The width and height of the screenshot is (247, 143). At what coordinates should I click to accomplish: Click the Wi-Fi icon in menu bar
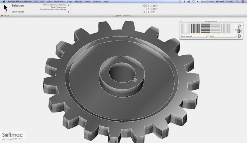tap(193, 2)
